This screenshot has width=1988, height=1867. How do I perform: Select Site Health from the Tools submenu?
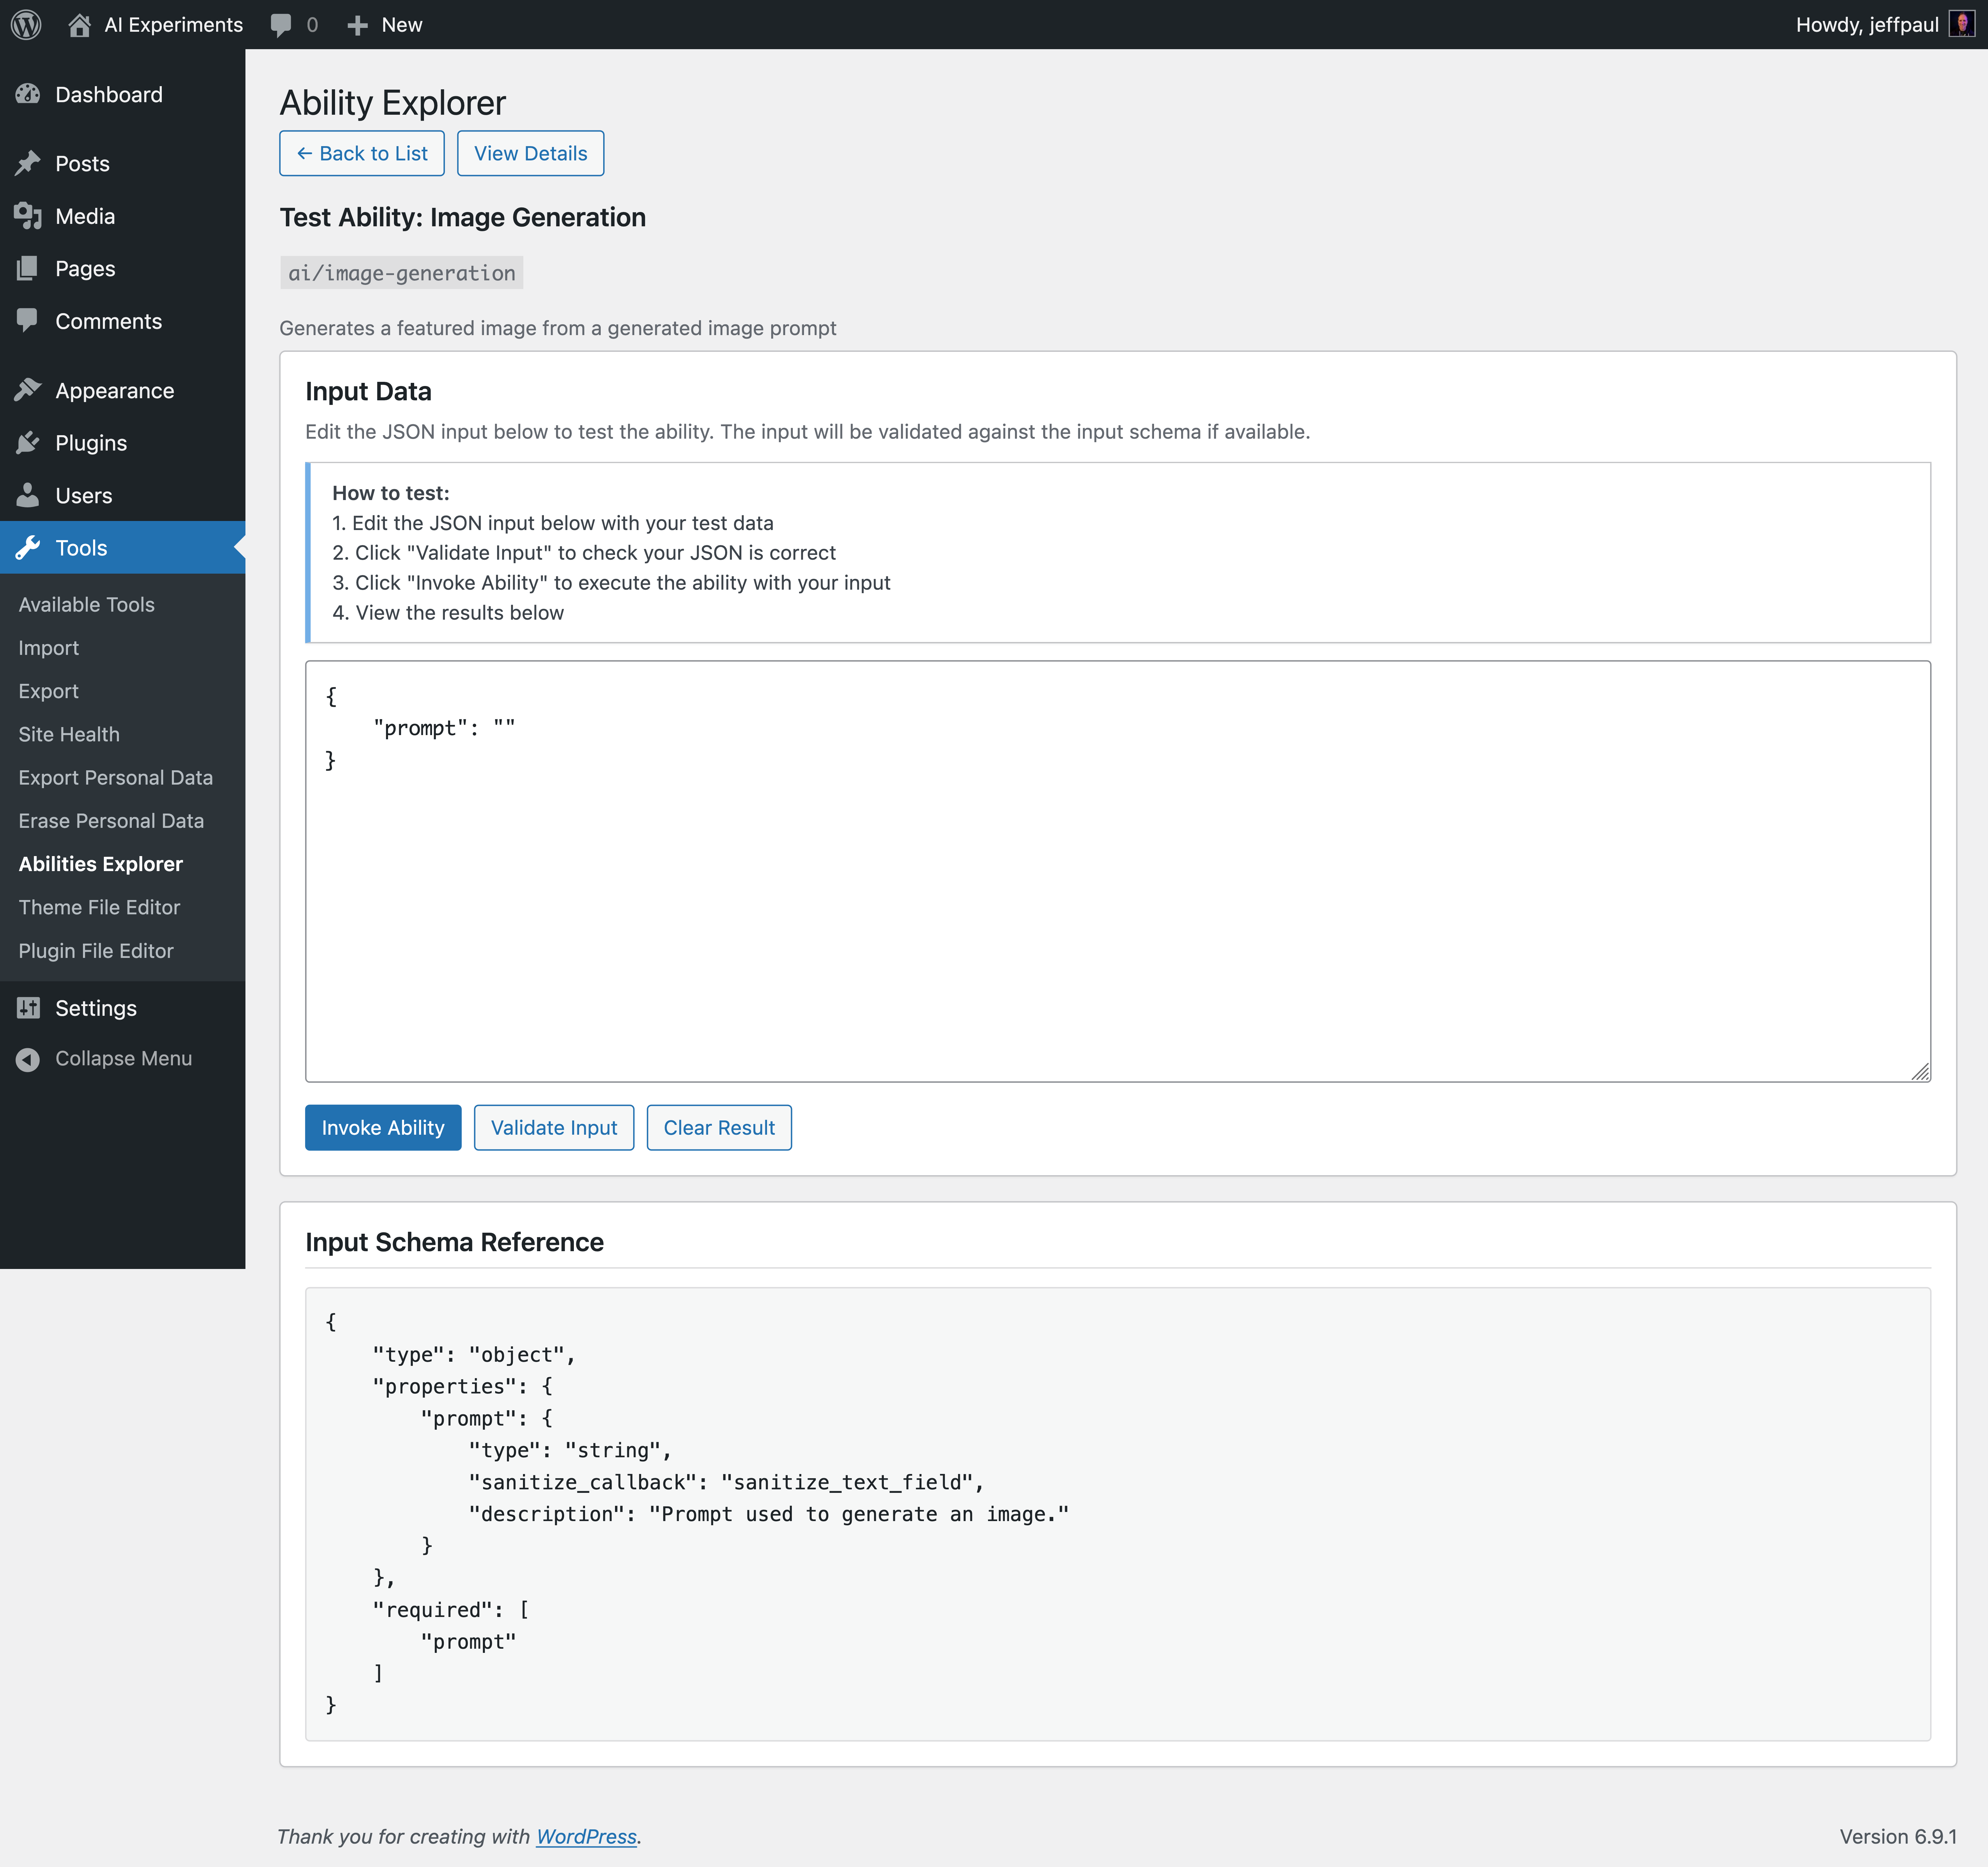point(68,733)
